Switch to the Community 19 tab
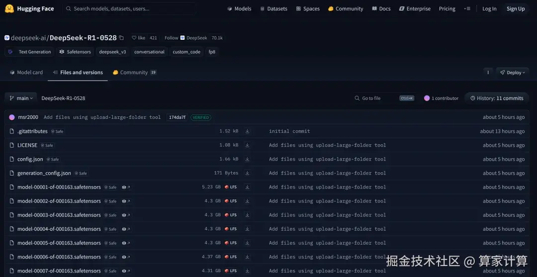Image resolution: width=537 pixels, height=277 pixels. pyautogui.click(x=135, y=72)
